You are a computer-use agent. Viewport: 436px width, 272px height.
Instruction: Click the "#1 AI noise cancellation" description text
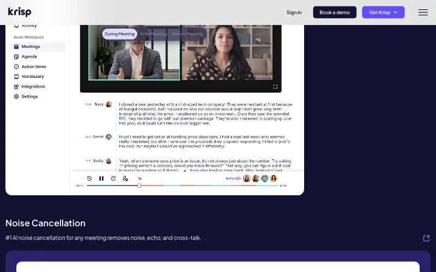tap(104, 238)
